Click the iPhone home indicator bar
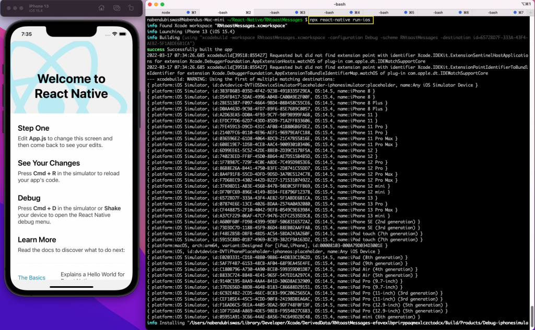 (x=71, y=287)
